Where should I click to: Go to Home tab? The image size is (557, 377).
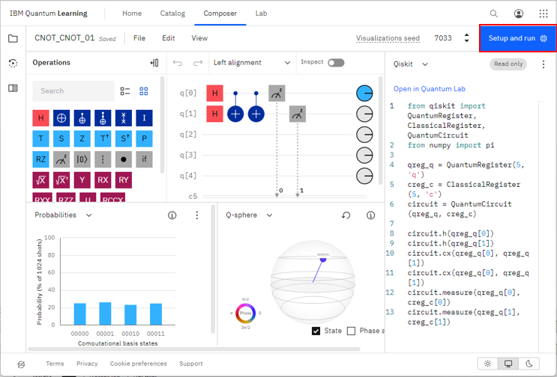pyautogui.click(x=132, y=13)
